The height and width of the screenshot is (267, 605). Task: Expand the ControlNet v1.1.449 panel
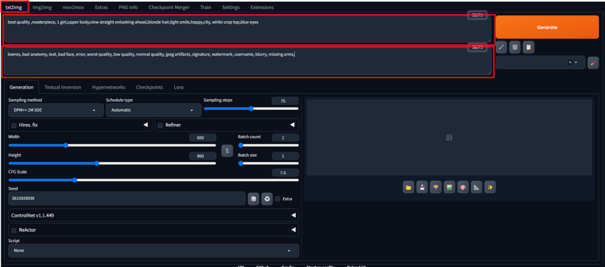tap(154, 216)
